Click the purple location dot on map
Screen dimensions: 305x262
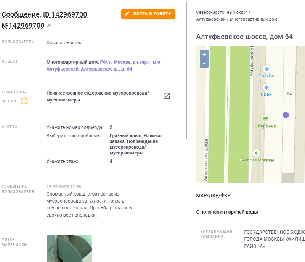coord(286,115)
